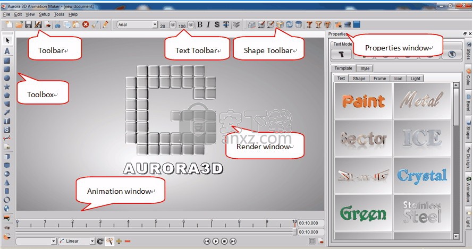473x249 pixels.
Task: Click the Paste clipboard icon
Action: click(x=76, y=25)
